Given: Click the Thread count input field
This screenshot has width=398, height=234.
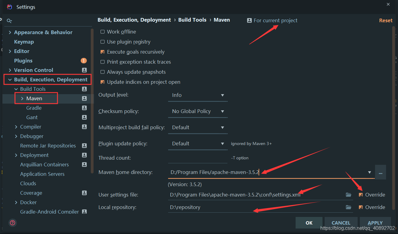Looking at the screenshot, I should [x=198, y=158].
